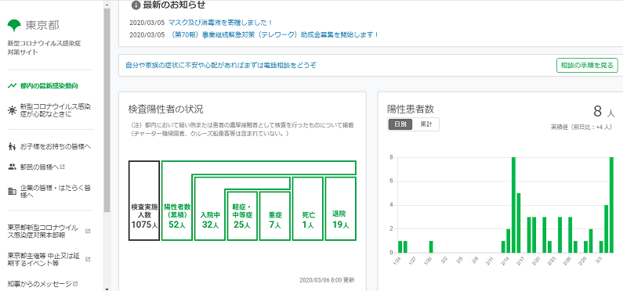
Task: Click the 自分や家族の症状に不安 phone consultation link
Action: (221, 65)
